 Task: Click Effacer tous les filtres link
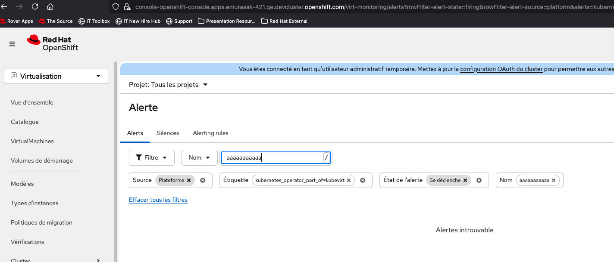pos(158,200)
